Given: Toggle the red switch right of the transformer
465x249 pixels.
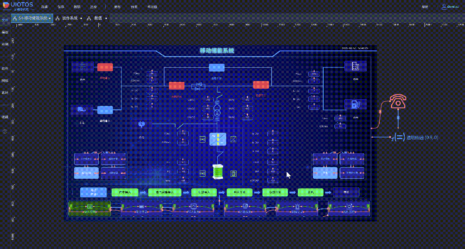Looking at the screenshot, I should coord(261,85).
